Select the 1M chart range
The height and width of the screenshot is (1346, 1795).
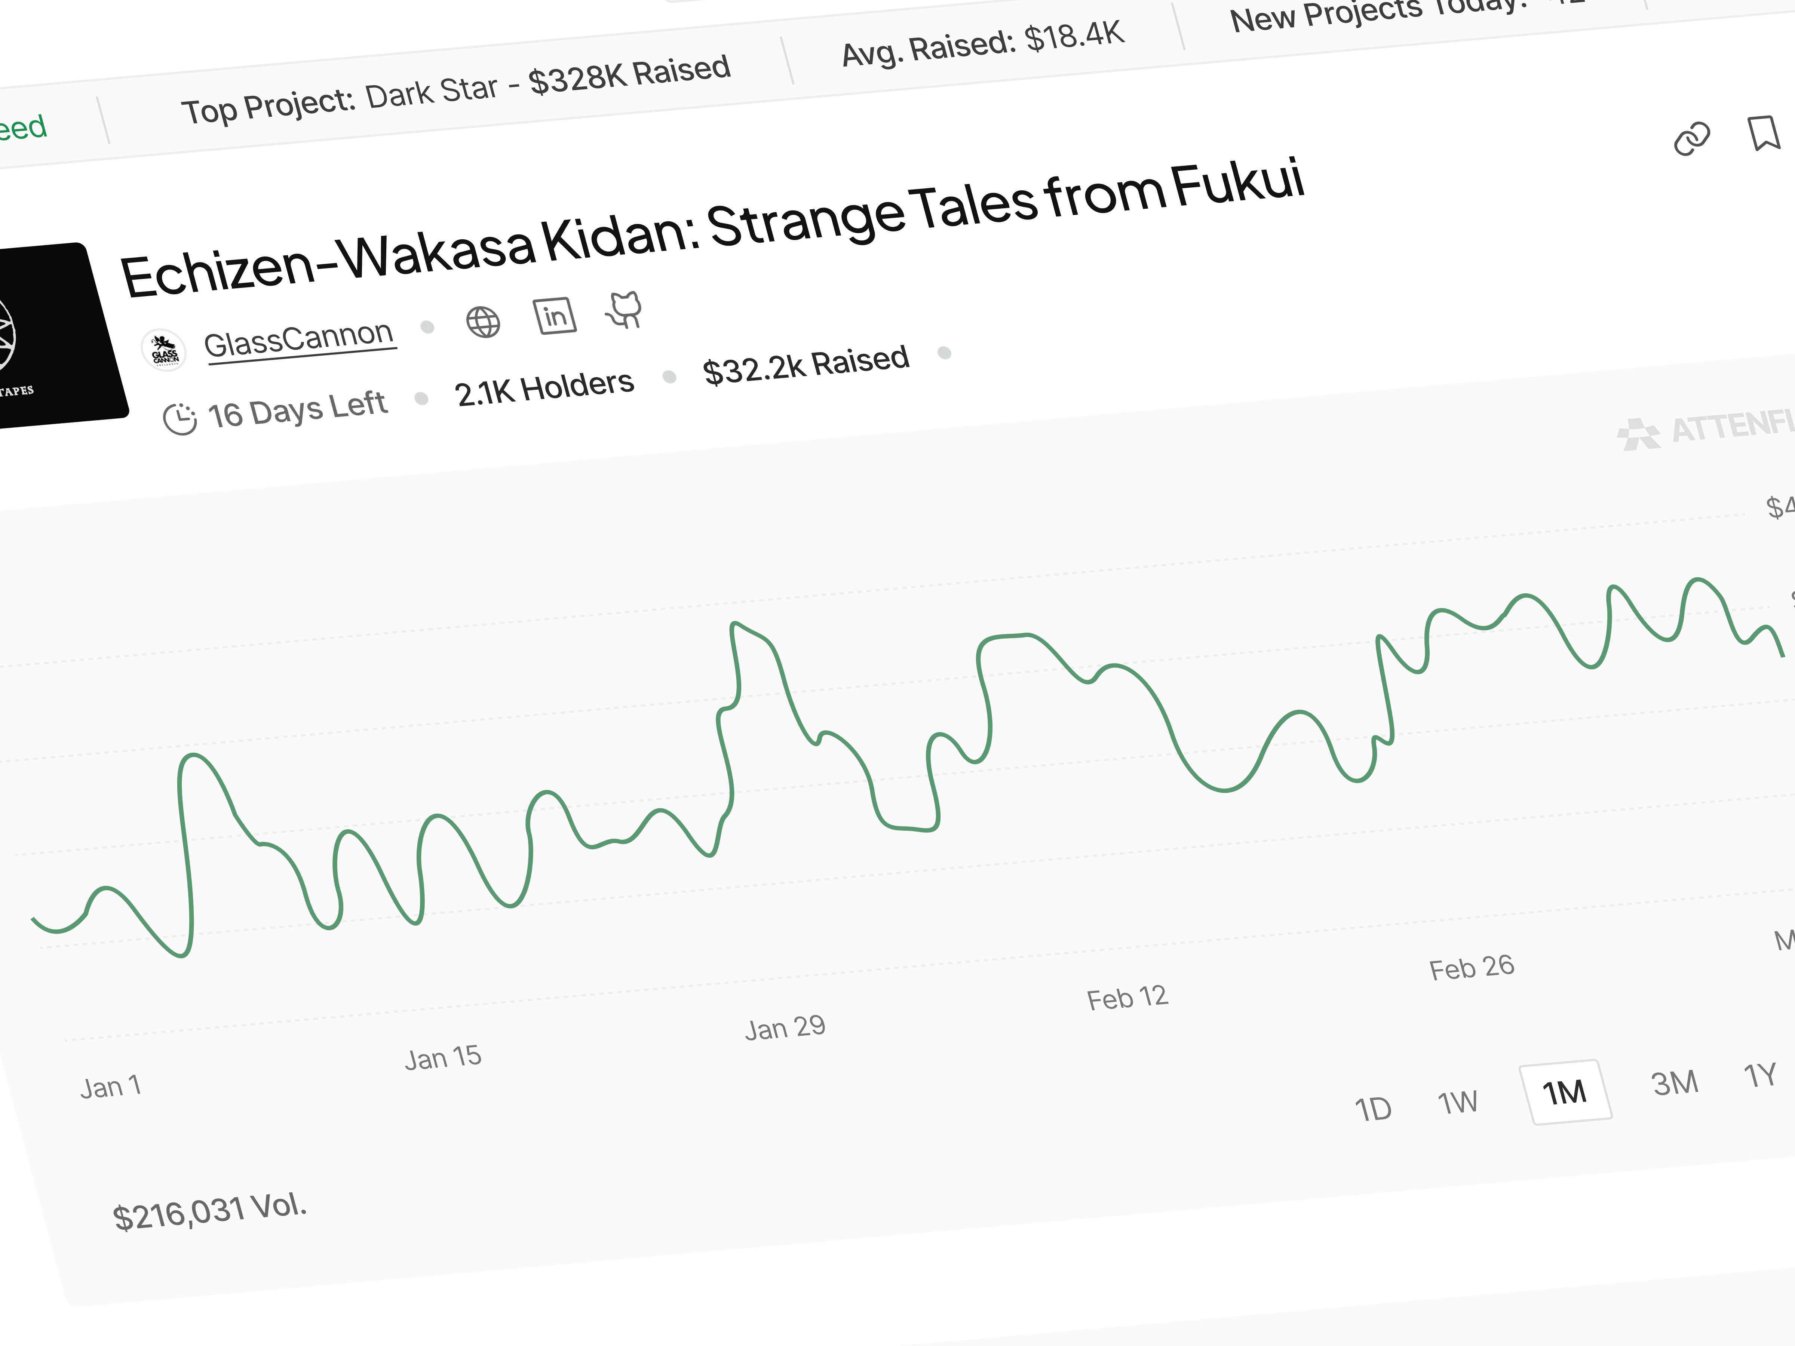(1565, 1092)
